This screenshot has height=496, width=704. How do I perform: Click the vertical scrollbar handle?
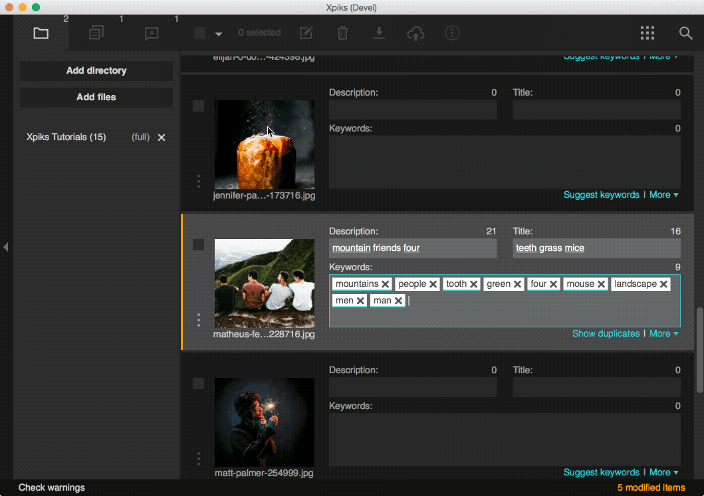[699, 349]
